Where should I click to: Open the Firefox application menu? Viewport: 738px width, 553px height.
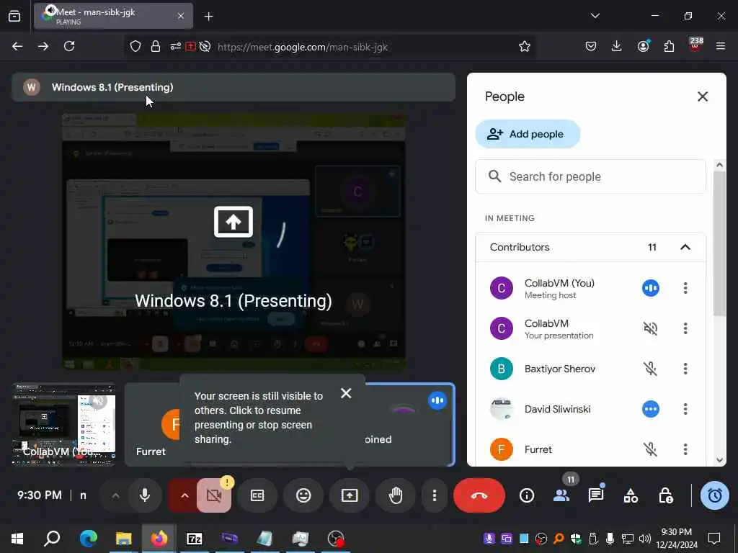tap(720, 46)
